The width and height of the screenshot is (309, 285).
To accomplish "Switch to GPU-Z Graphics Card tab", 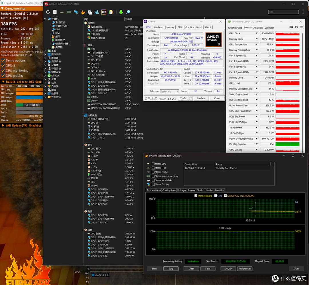I will (x=235, y=28).
